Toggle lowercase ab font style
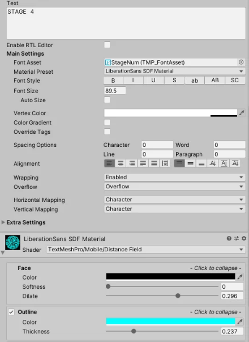Image resolution: width=249 pixels, height=342 pixels. pos(195,81)
